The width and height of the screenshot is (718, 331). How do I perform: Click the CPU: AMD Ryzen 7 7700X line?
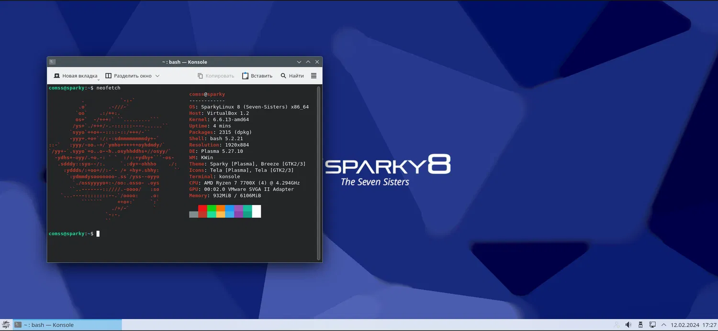point(245,183)
